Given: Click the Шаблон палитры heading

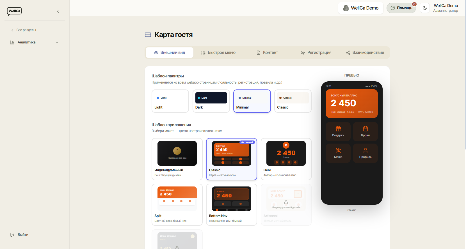Looking at the screenshot, I should (x=168, y=76).
